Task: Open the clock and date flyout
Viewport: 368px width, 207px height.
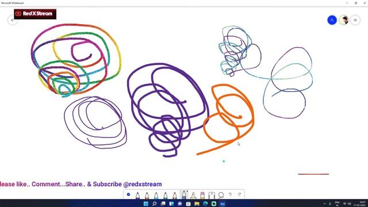Action: click(x=359, y=204)
